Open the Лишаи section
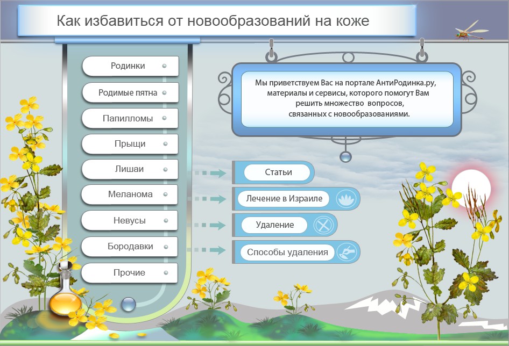 pyautogui.click(x=130, y=169)
